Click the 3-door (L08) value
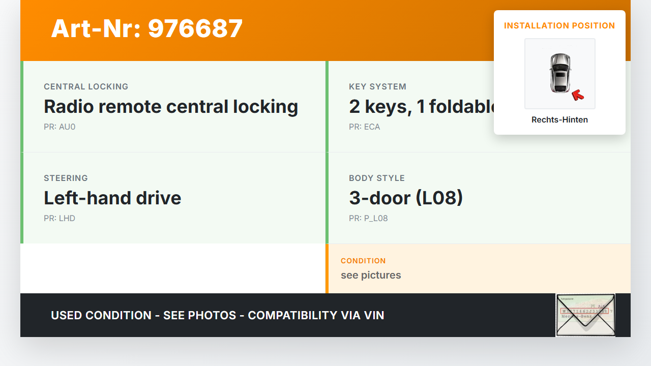The image size is (651, 366). (x=406, y=198)
